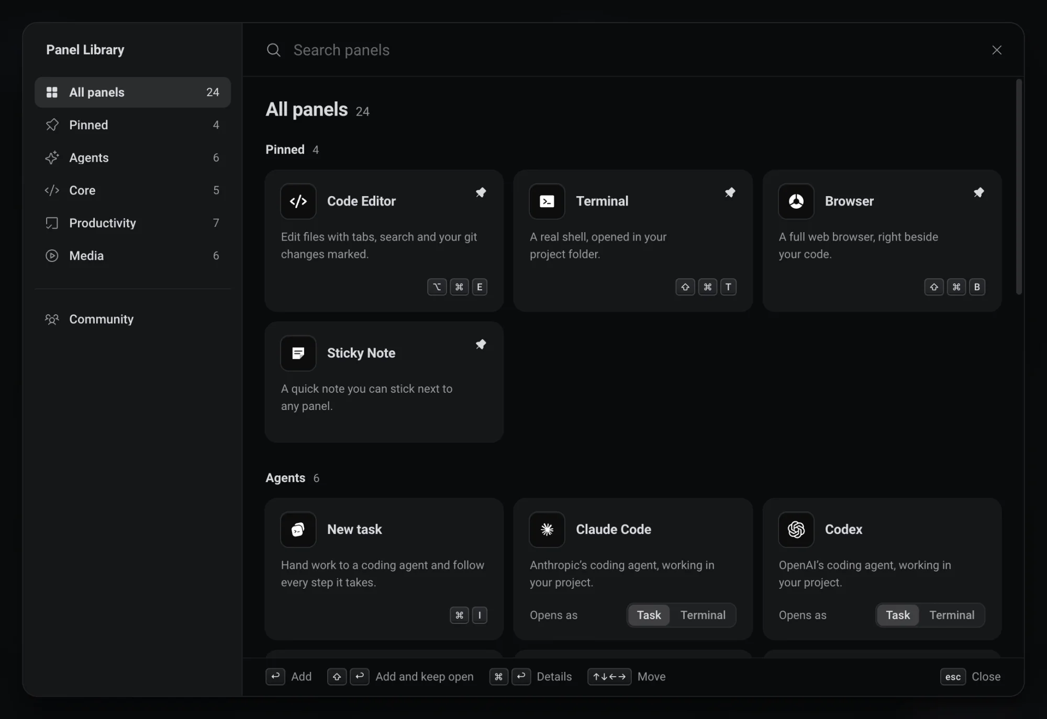Click the Codex logo icon
Viewport: 1047px width, 719px height.
(796, 530)
